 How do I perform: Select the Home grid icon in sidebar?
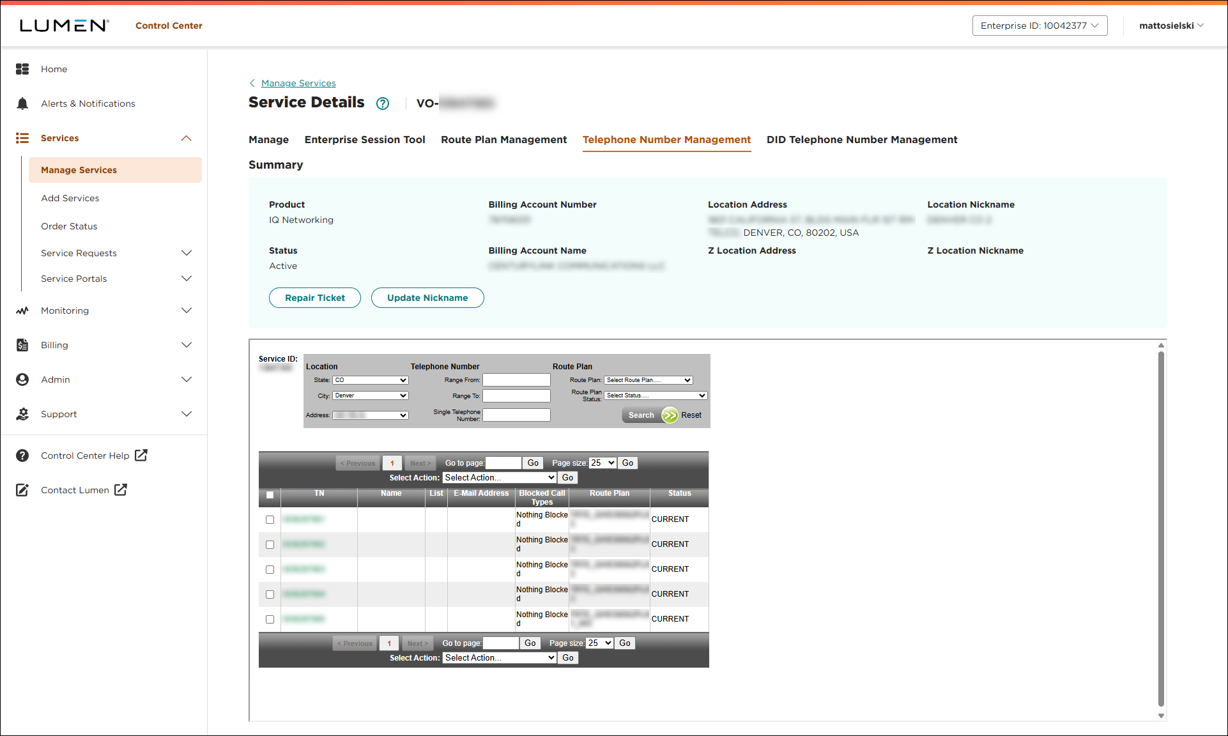coord(22,69)
